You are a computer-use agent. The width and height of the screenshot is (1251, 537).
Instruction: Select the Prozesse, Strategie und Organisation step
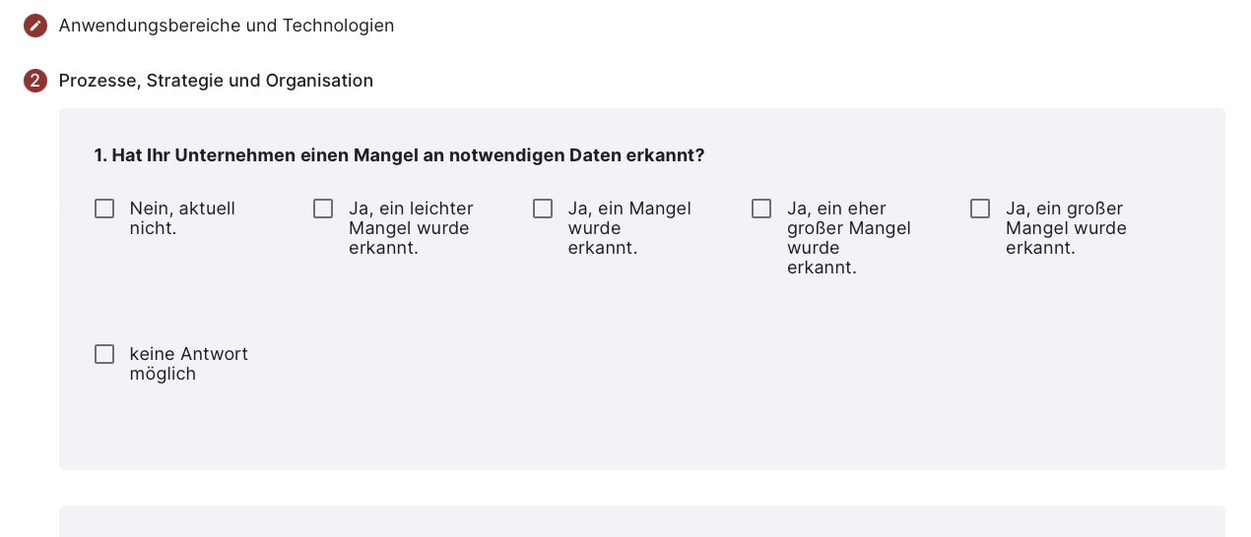click(216, 81)
